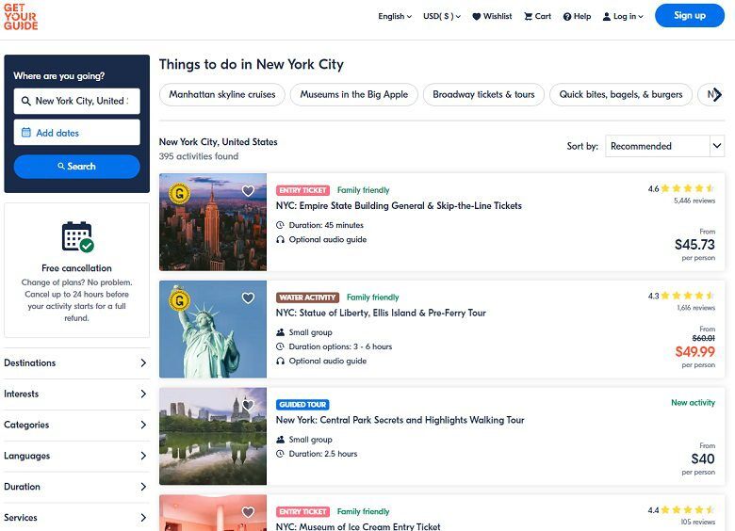Click the next arrow in category chips
The image size is (735, 531).
click(717, 94)
